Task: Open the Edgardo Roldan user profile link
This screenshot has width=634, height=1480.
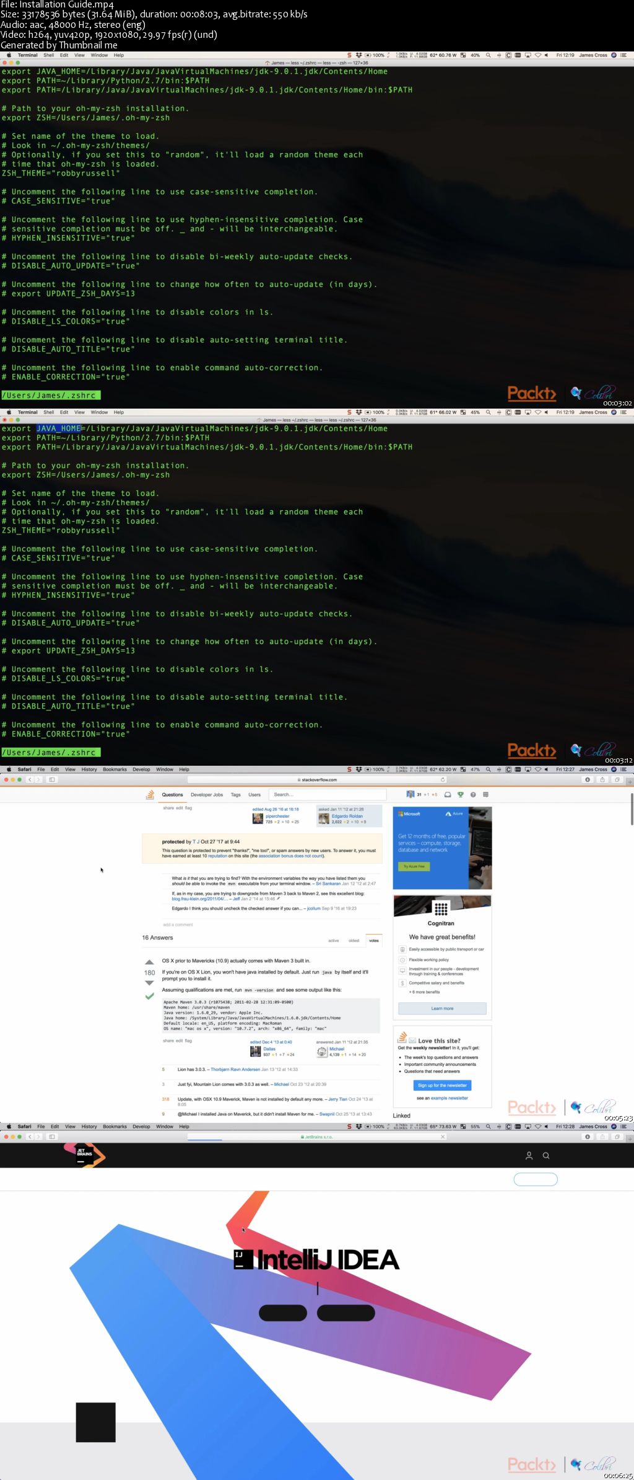Action: 347,816
